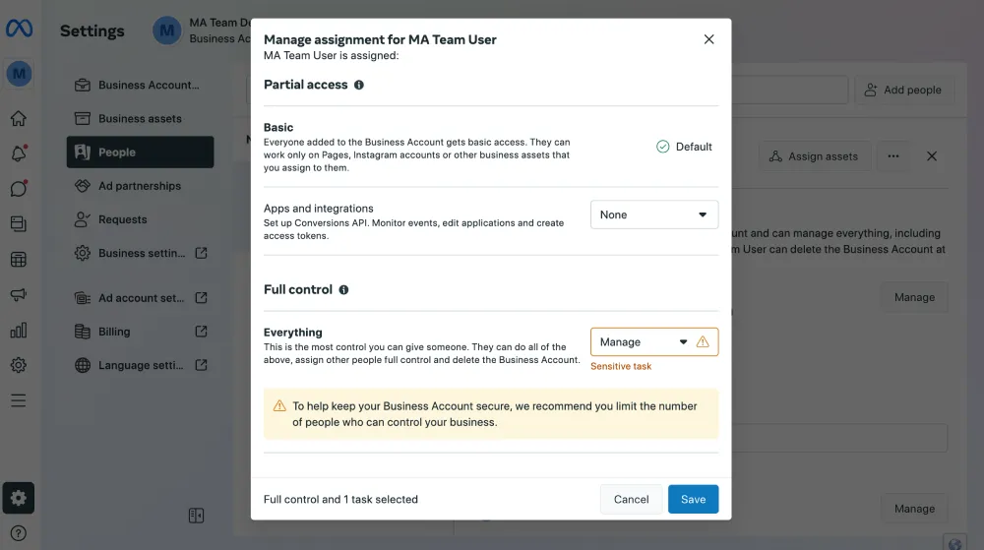The width and height of the screenshot is (984, 550).
Task: Open Apps and integrations None dropdown
Action: click(653, 214)
